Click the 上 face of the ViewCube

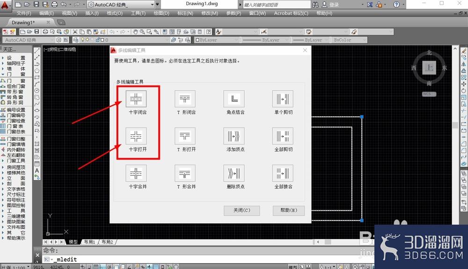(x=429, y=68)
